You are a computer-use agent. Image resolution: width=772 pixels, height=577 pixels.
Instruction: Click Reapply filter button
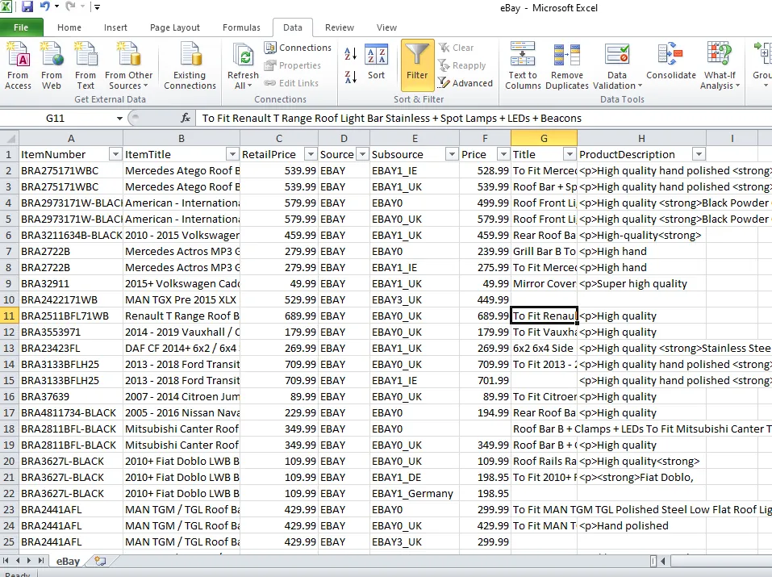[462, 65]
